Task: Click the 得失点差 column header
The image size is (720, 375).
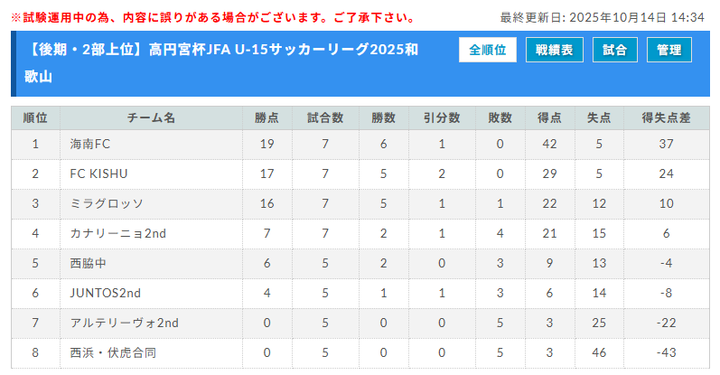Action: click(665, 118)
